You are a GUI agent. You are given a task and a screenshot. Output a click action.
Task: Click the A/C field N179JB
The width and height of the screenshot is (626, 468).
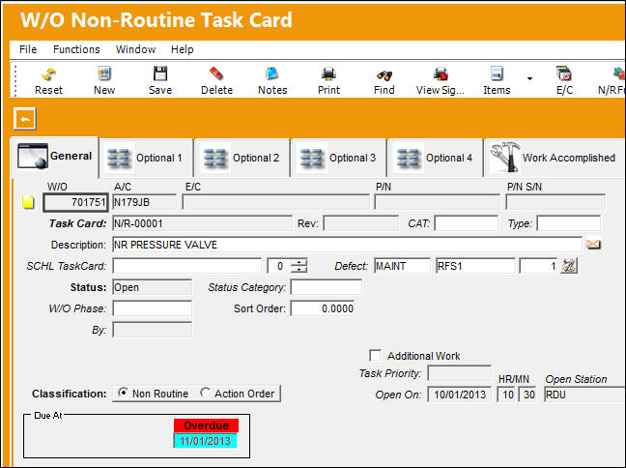(x=144, y=202)
